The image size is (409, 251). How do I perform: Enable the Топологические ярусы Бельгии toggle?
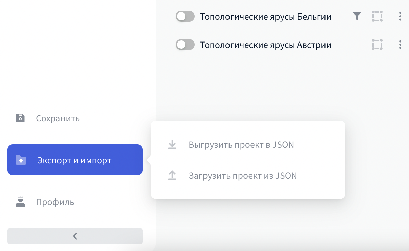pyautogui.click(x=185, y=16)
